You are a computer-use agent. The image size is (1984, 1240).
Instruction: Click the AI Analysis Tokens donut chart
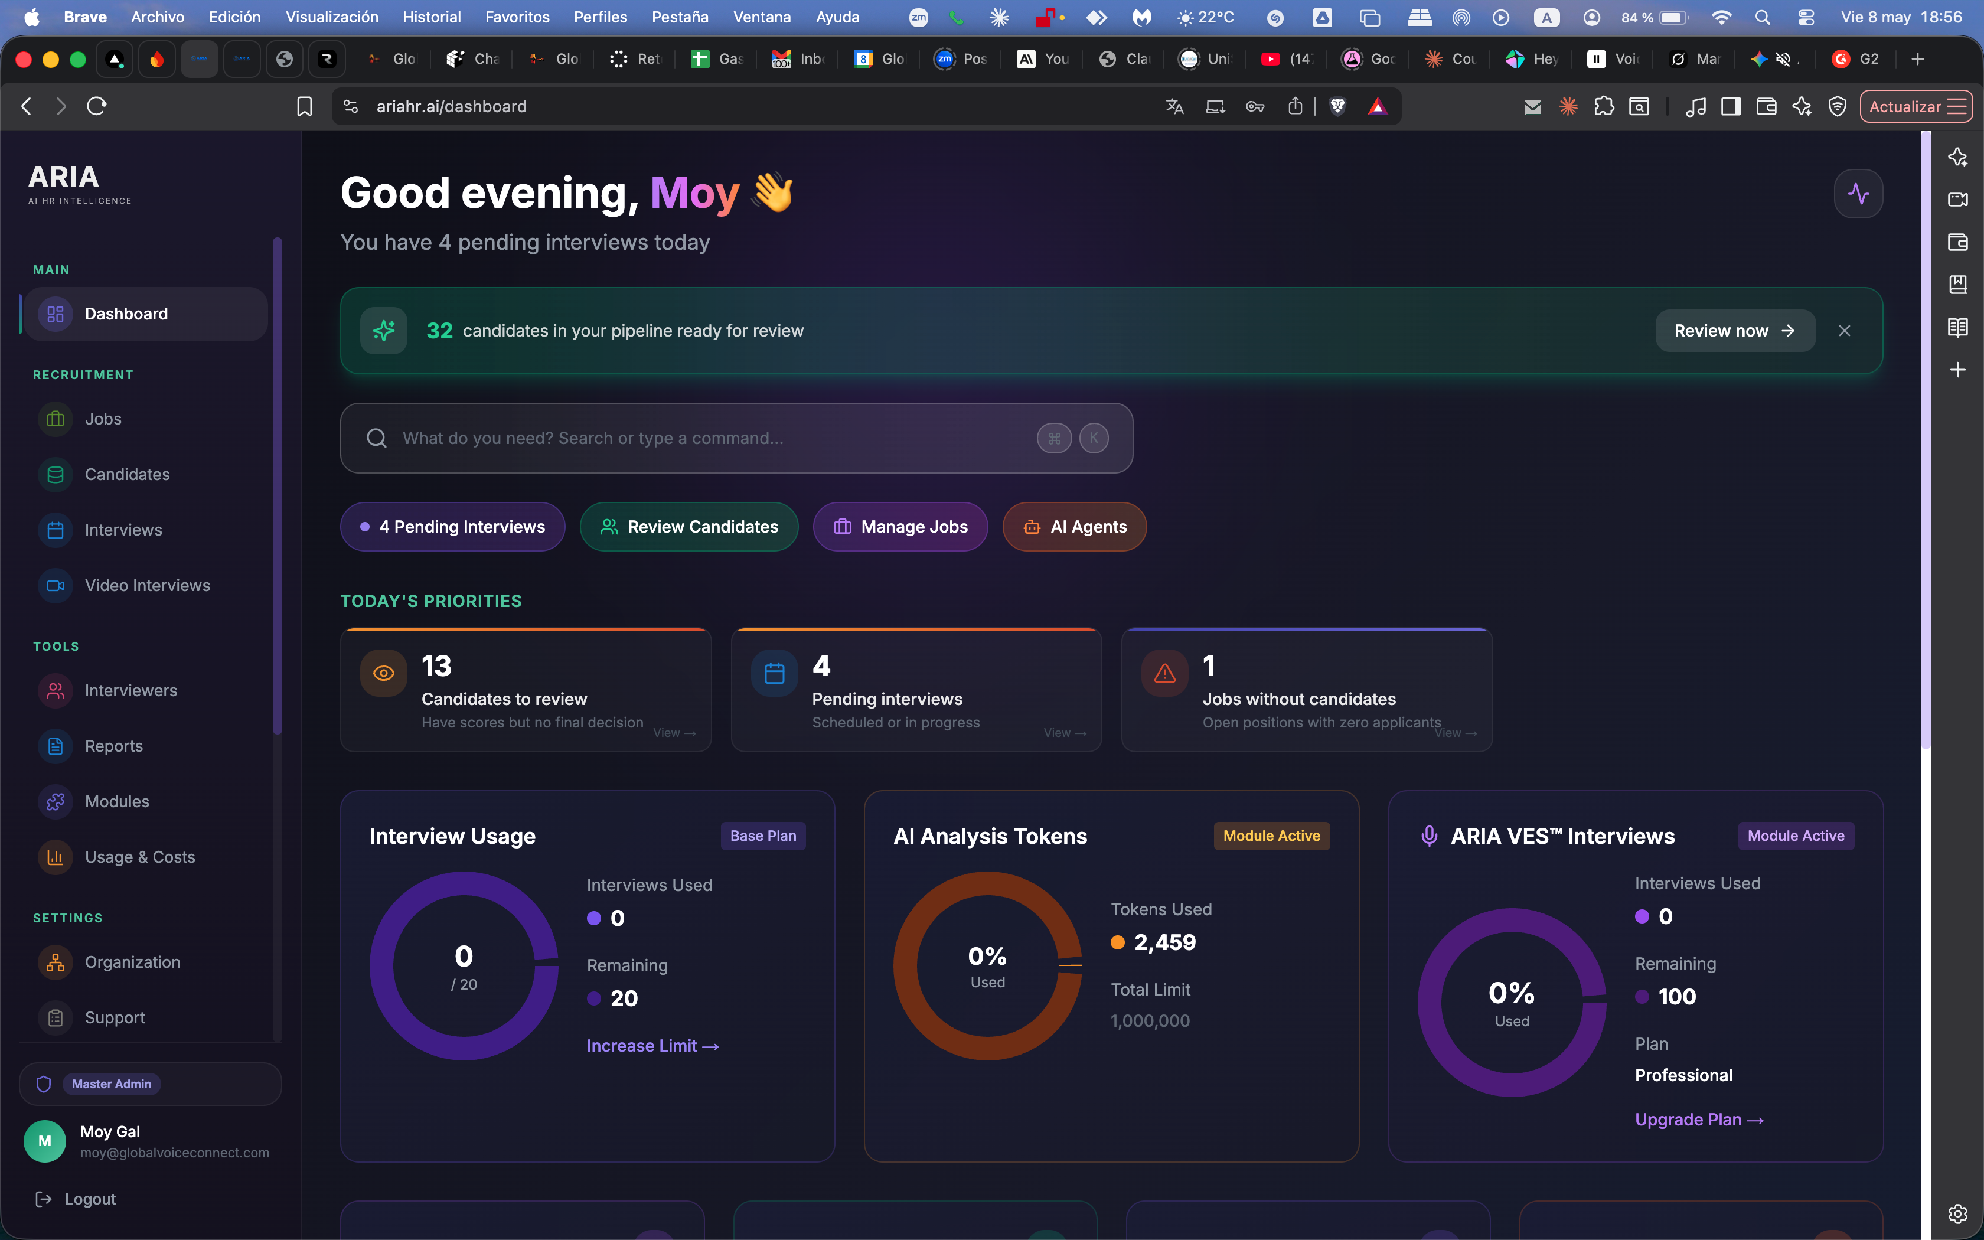pos(988,966)
